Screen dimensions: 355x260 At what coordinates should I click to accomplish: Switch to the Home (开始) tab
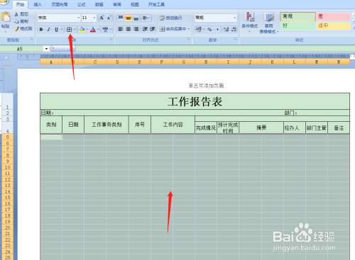coord(20,4)
